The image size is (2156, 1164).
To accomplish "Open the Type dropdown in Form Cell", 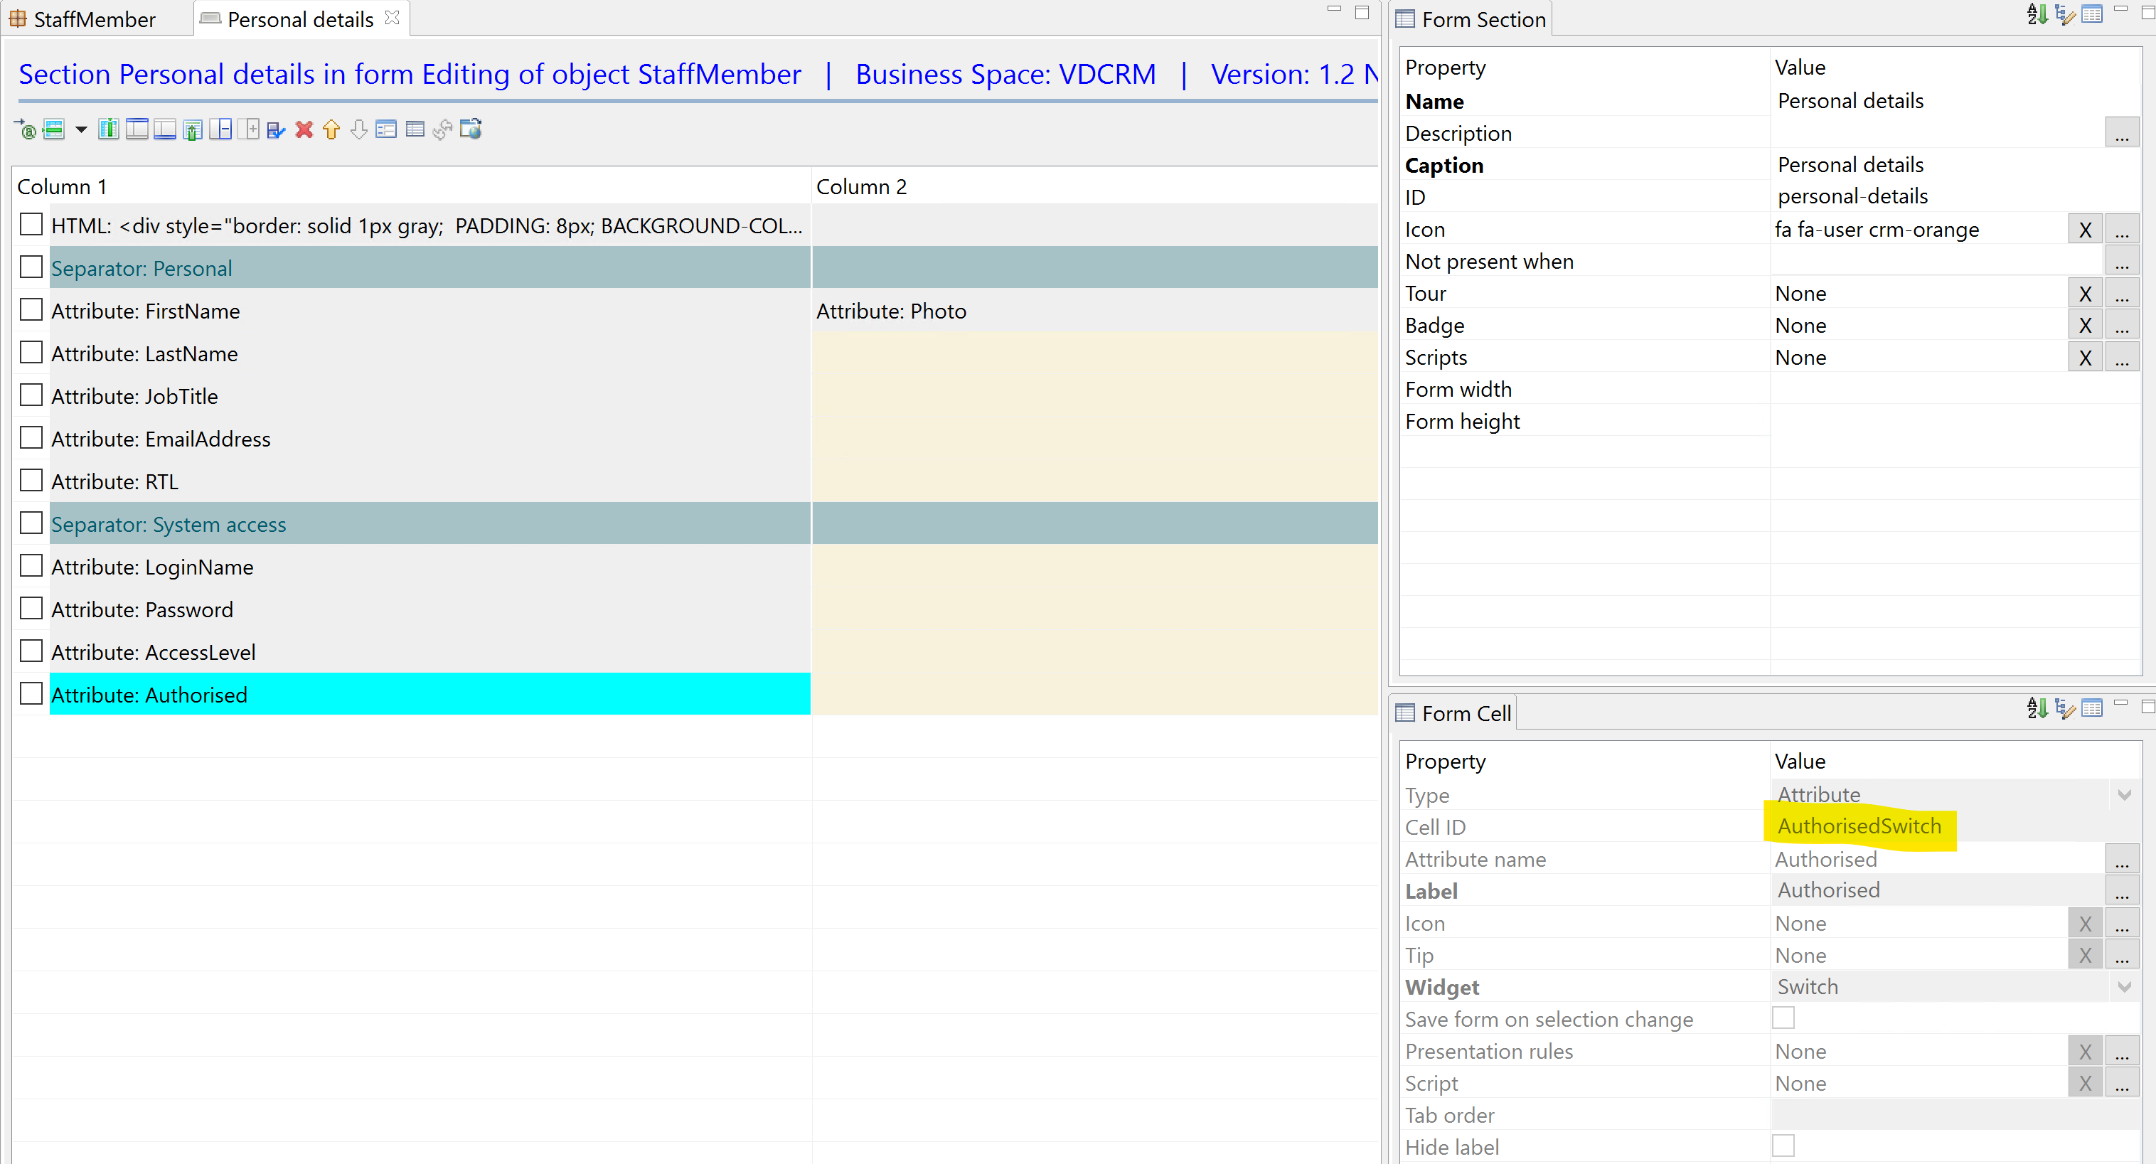I will (x=2124, y=795).
